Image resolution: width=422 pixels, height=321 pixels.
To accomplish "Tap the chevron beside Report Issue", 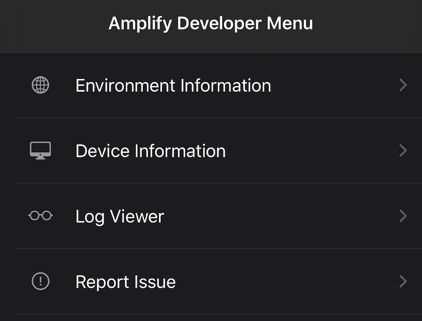I will pos(403,281).
